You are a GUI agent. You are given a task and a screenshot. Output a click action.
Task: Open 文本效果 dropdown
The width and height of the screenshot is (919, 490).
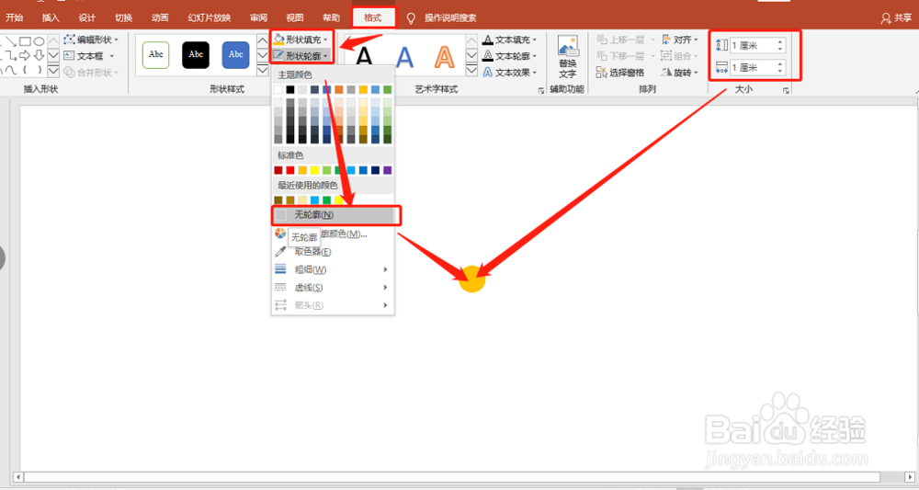point(509,73)
